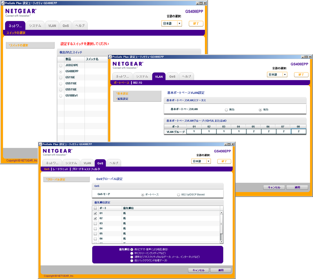Screen dimensions: 313x279
Task: Open ヘルプ tab in QoS window
Action: click(x=114, y=163)
